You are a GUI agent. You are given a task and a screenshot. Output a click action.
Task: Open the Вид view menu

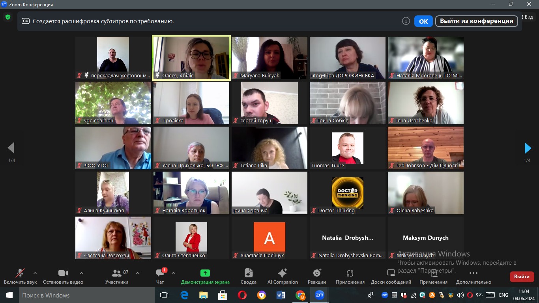[528, 17]
